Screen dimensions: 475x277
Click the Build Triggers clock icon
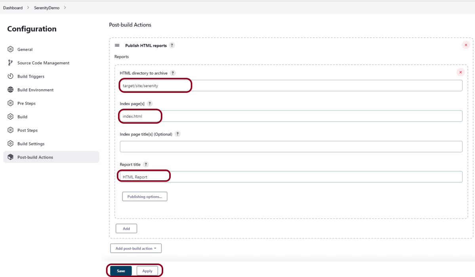tap(11, 76)
